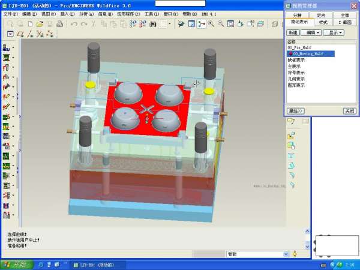
Task: Click the zoom in magnifier icon
Action: [x=212, y=25]
